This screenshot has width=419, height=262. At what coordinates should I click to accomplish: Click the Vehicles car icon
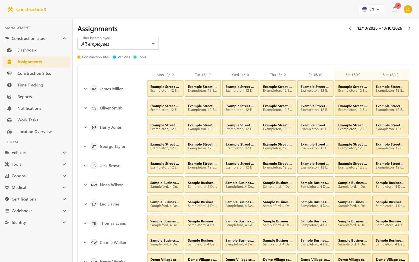[7, 152]
